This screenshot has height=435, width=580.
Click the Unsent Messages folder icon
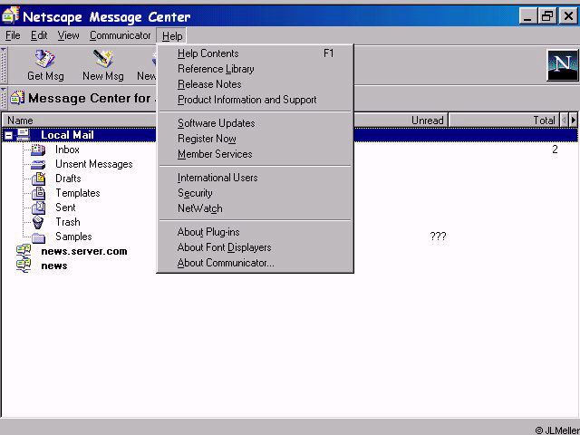38,164
